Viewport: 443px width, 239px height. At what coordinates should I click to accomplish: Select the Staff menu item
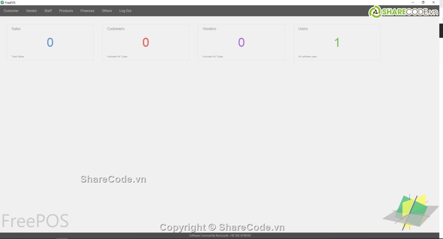[48, 11]
